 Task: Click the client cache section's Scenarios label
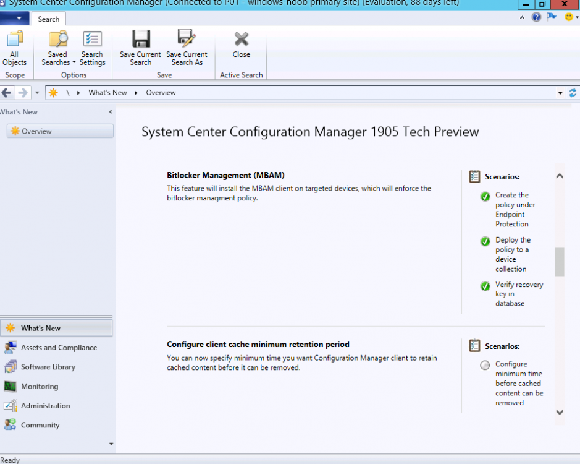[502, 346]
